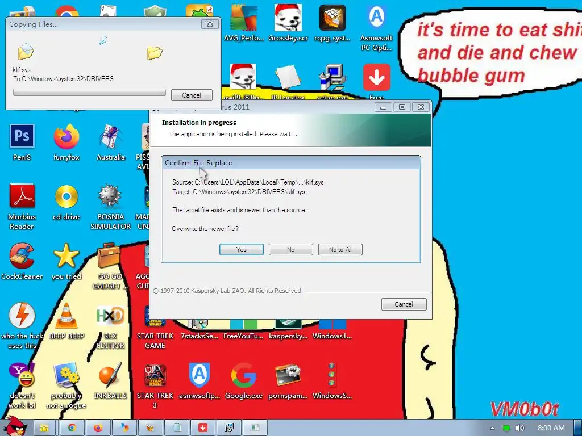
Task: Click the volume speaker tray icon
Action: tap(520, 428)
